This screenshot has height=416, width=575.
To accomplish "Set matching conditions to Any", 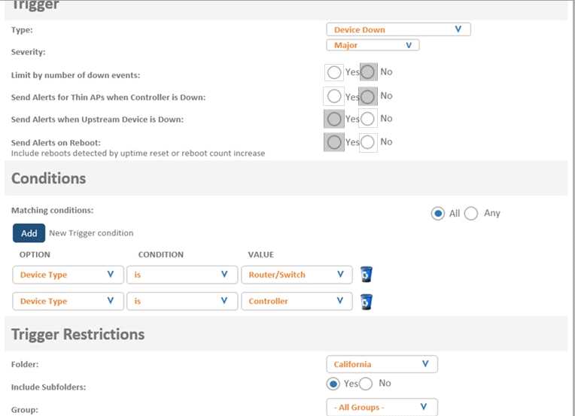I will pos(471,213).
